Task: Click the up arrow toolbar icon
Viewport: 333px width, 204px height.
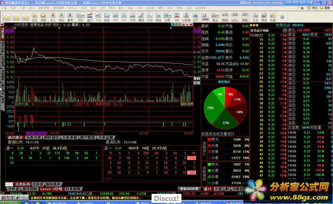Action: [16, 17]
